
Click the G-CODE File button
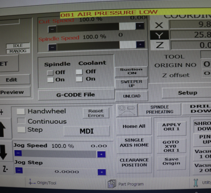tap(75, 94)
